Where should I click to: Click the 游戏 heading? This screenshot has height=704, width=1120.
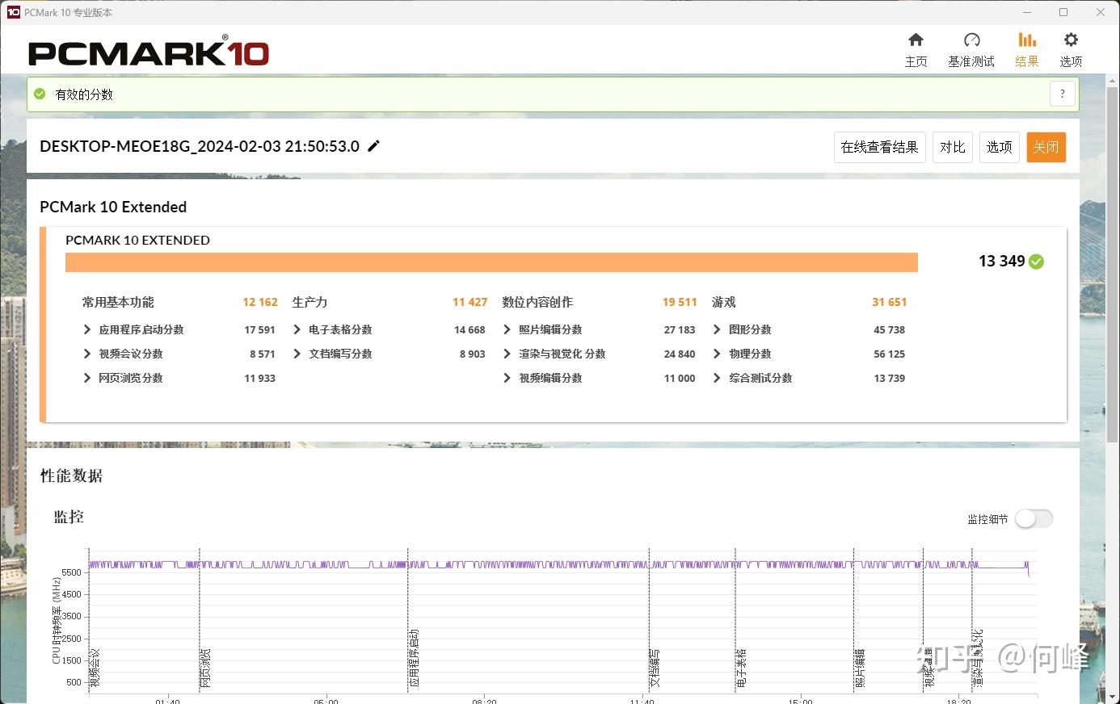point(724,302)
